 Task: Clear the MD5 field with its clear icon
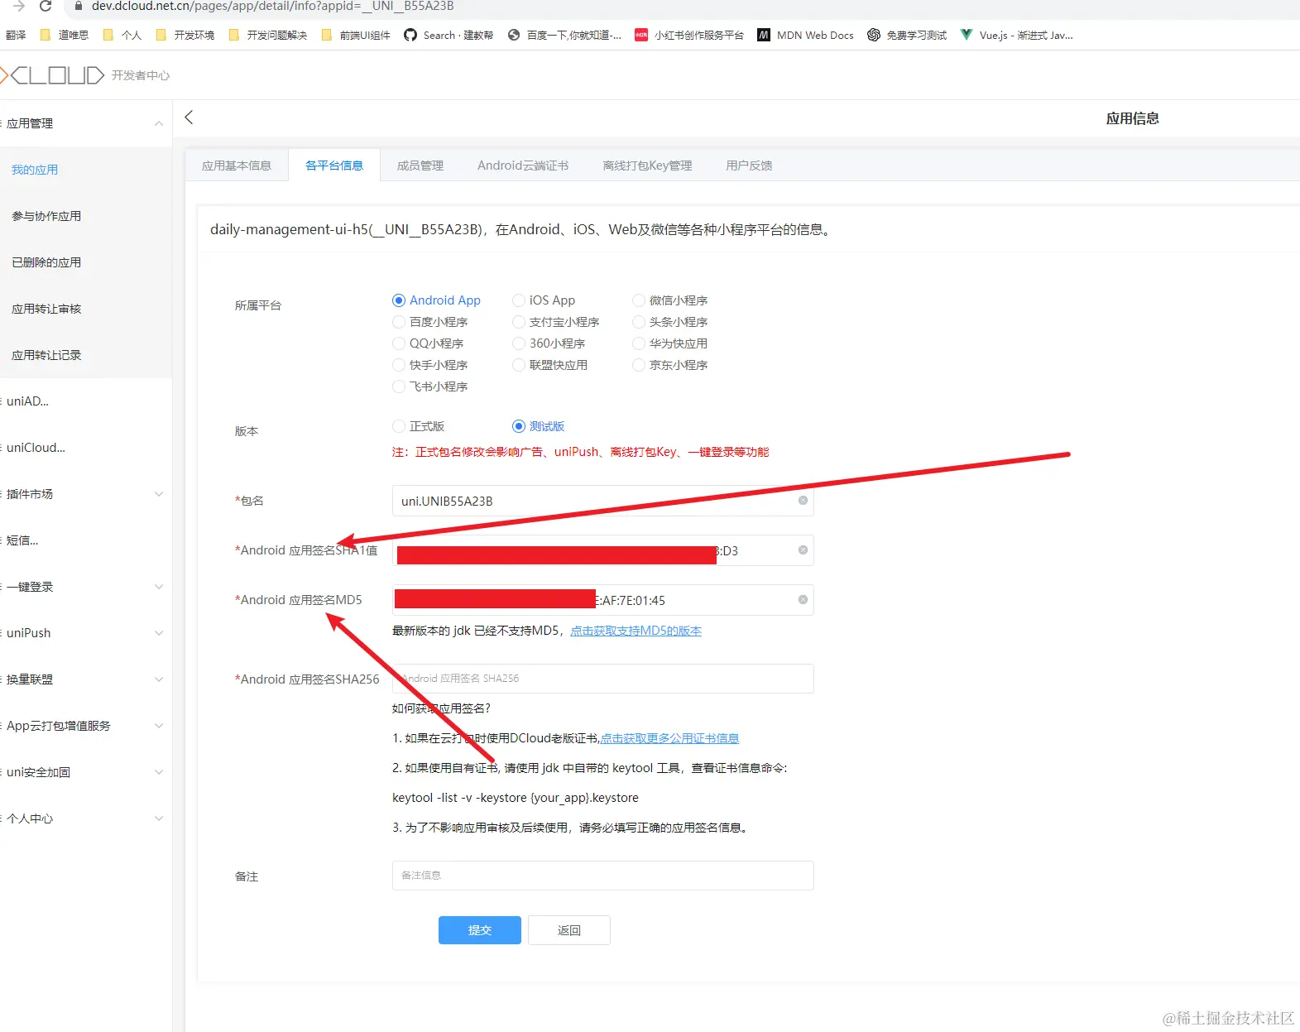[803, 600]
